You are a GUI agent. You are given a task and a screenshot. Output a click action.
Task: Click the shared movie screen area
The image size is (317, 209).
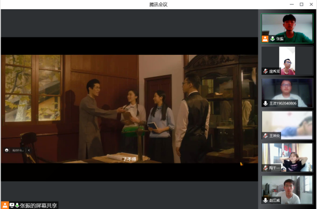click(129, 109)
